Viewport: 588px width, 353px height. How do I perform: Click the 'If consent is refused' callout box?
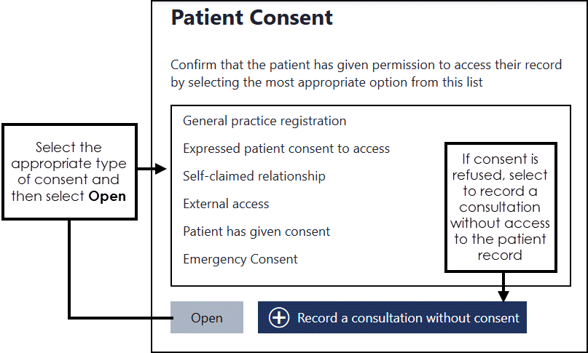tap(500, 207)
